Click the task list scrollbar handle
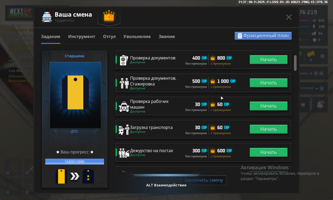 (x=295, y=63)
